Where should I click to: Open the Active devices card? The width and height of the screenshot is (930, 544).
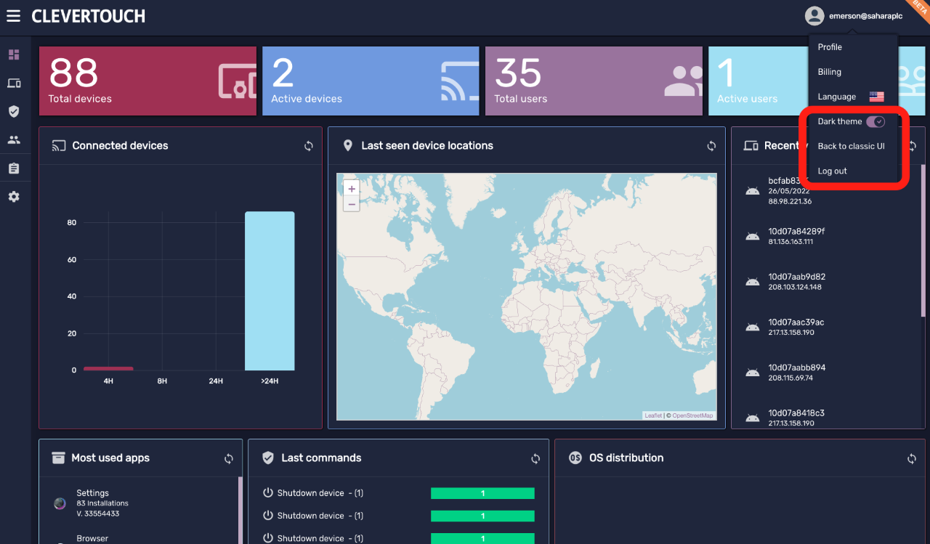tap(371, 81)
